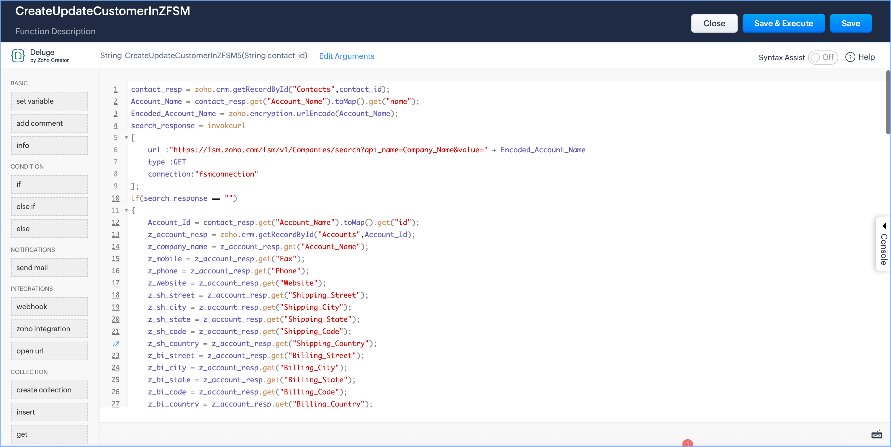Collapse code block at line 11
891x447 pixels.
point(126,210)
